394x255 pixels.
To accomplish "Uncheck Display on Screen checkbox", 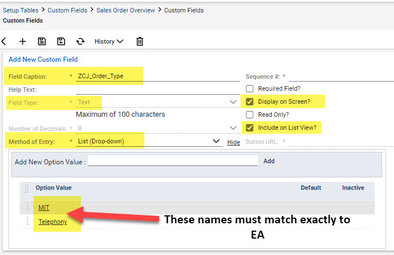I will point(250,101).
